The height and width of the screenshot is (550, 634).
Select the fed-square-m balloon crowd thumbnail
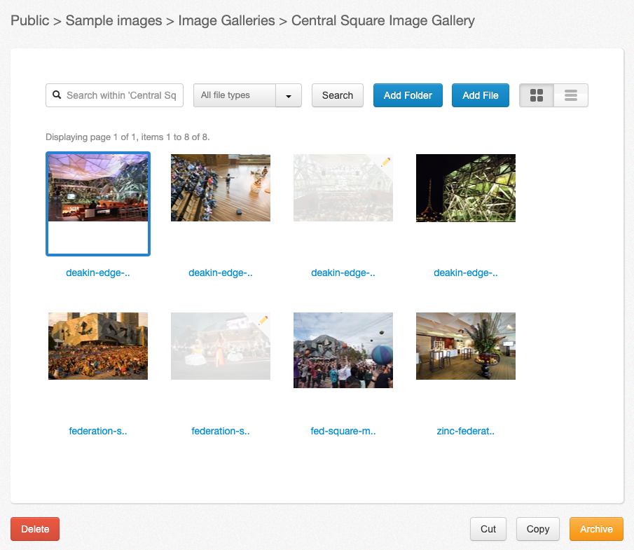(x=343, y=350)
